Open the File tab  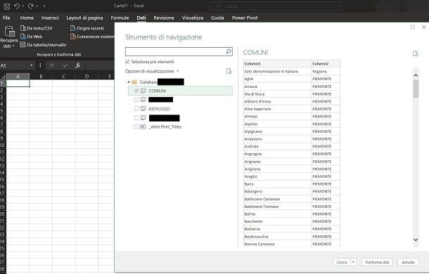coord(6,18)
